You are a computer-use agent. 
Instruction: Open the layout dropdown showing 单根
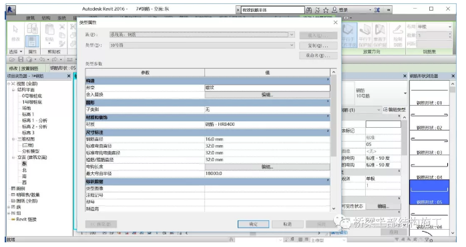click(434, 27)
